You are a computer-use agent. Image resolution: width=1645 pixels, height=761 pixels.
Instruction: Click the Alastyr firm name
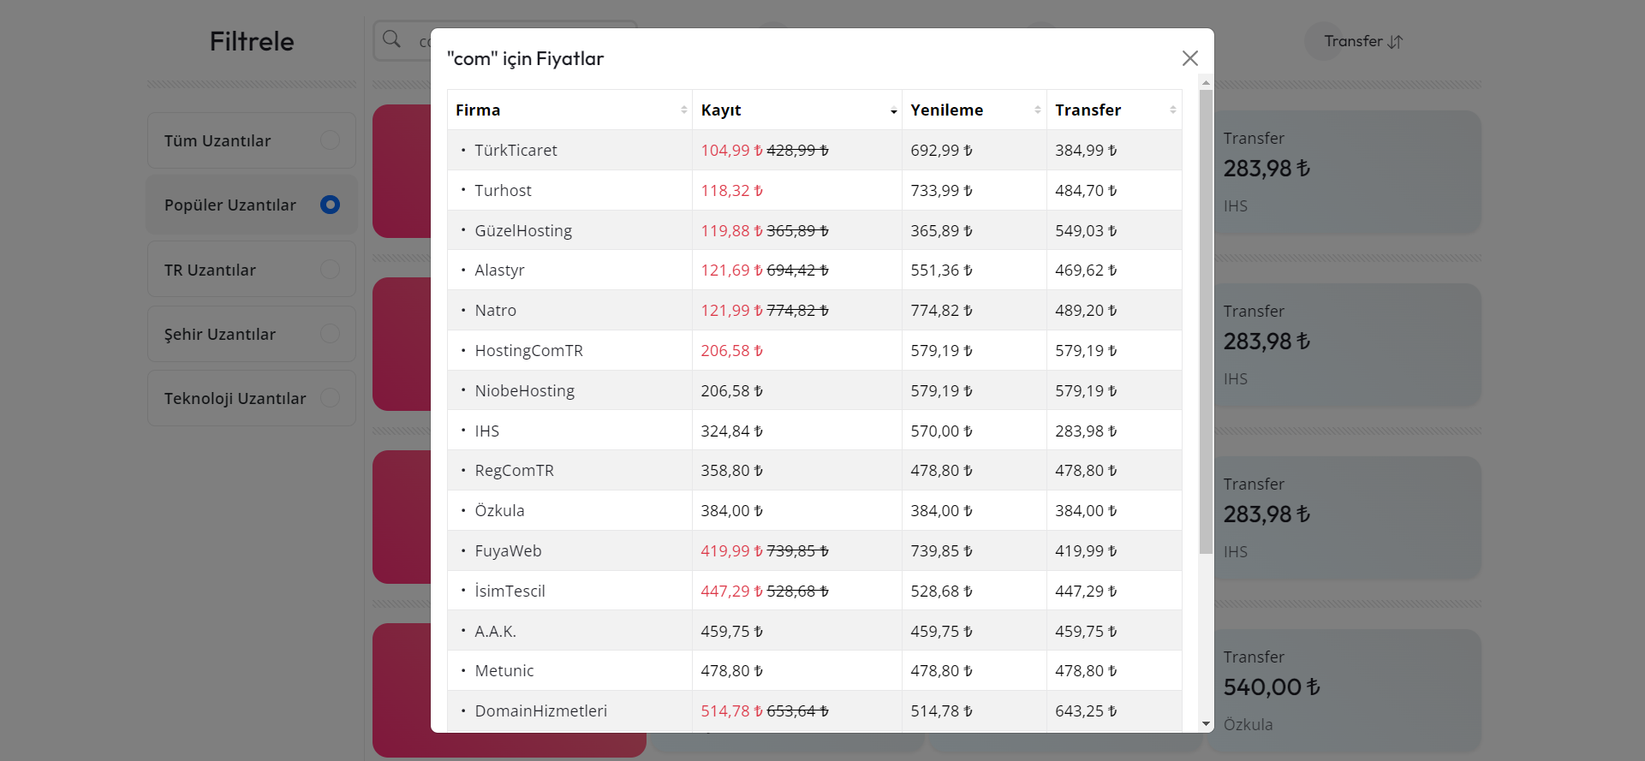click(499, 270)
